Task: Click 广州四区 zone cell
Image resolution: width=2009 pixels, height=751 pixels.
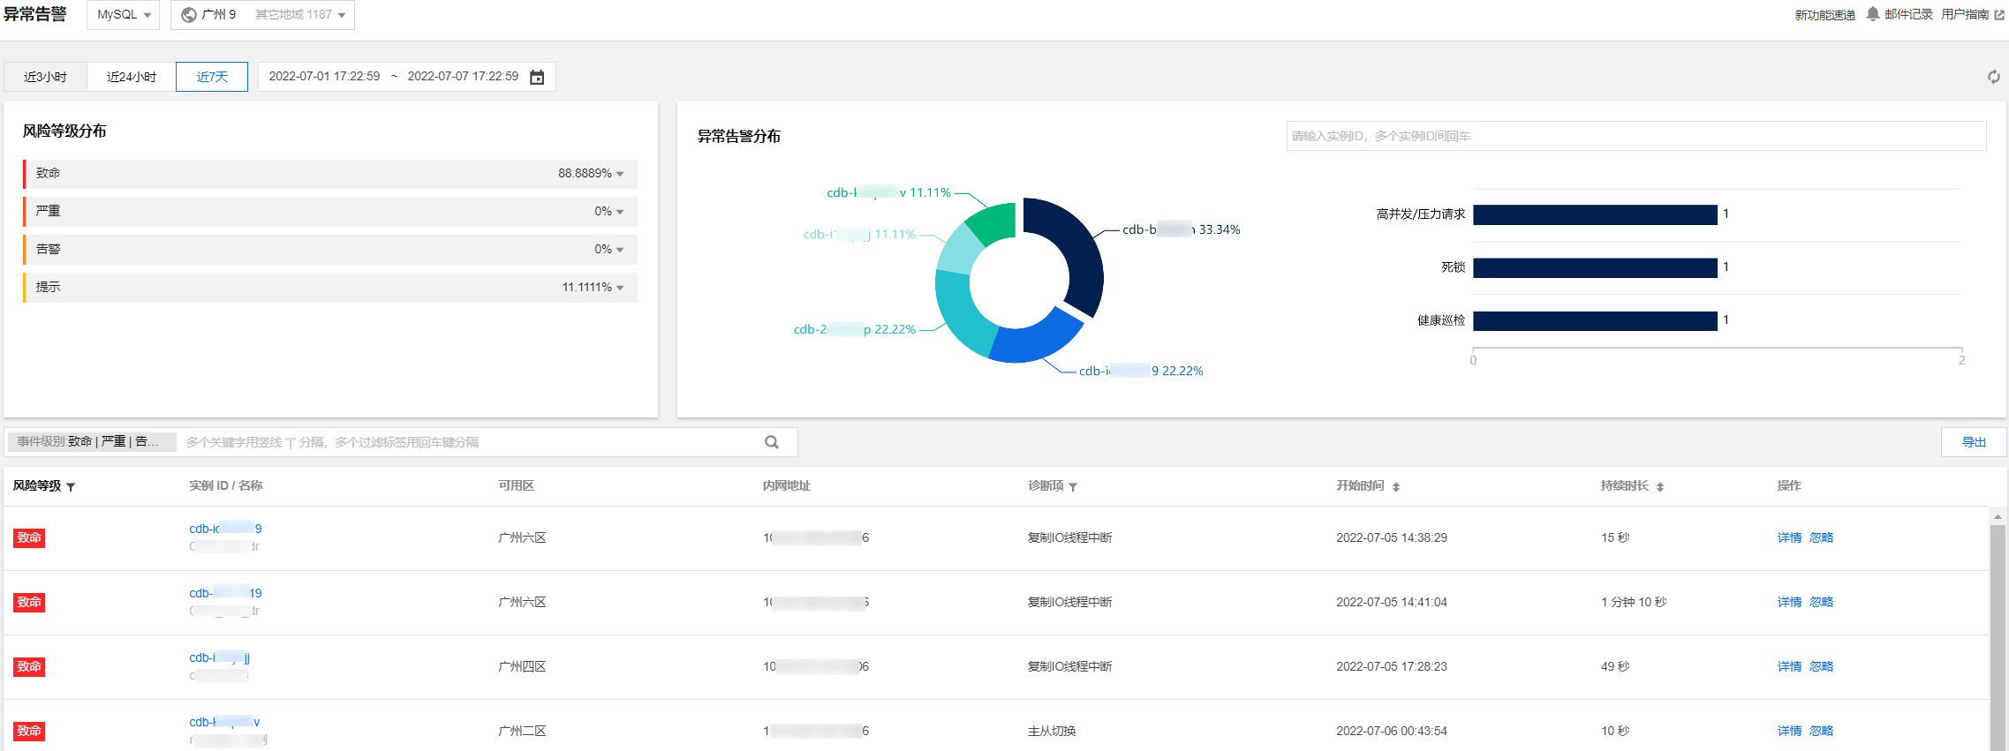Action: click(522, 667)
